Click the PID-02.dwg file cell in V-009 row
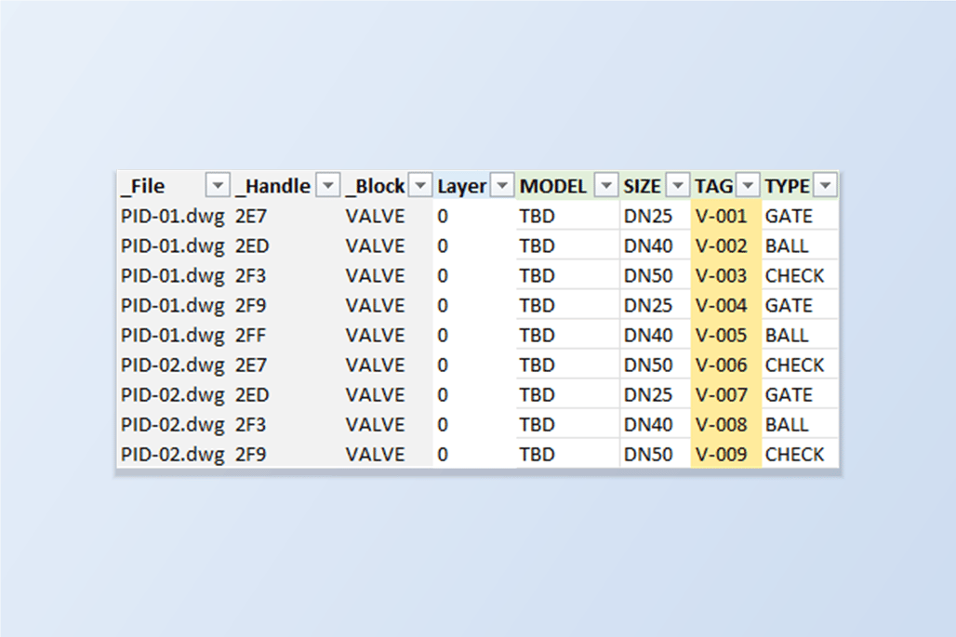Viewport: 956px width, 637px height. pyautogui.click(x=174, y=455)
